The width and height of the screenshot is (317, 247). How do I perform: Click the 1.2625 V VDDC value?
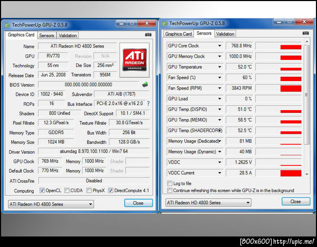point(239,162)
